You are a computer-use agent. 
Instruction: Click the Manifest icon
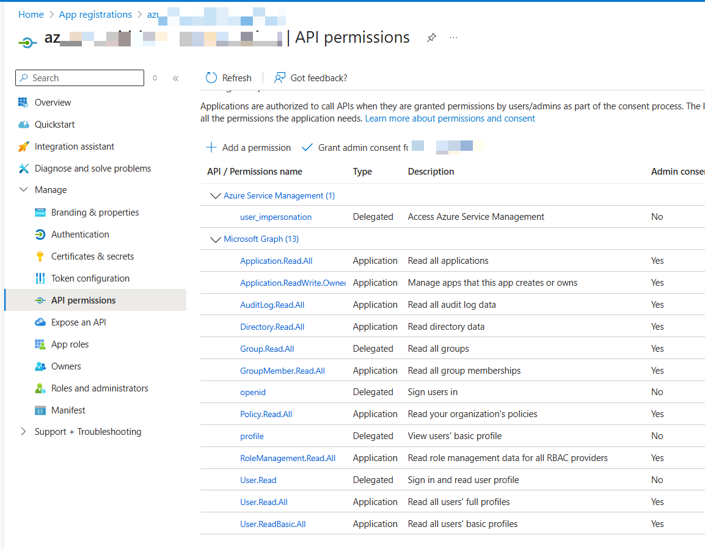pos(40,410)
